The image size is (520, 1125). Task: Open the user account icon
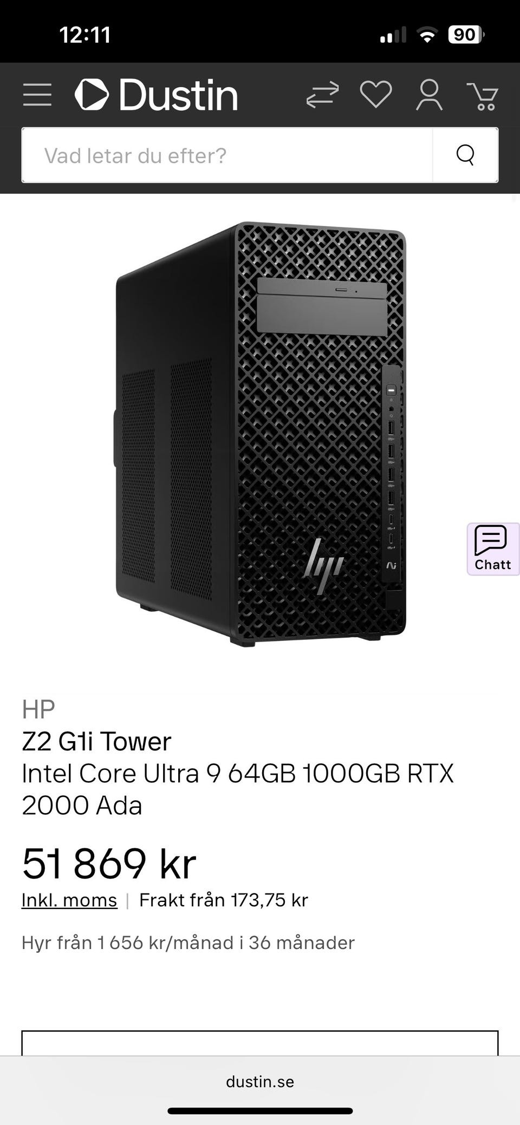[429, 95]
